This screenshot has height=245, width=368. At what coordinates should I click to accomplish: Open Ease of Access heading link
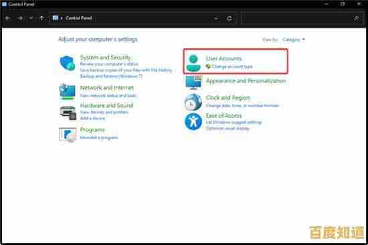coord(223,116)
